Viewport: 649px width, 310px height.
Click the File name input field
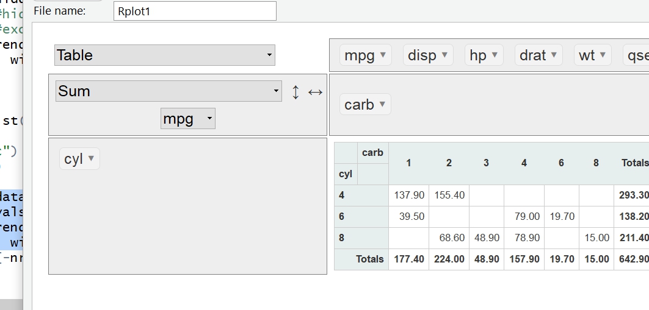click(195, 11)
